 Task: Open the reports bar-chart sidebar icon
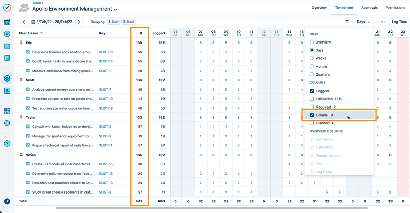coord(7,58)
